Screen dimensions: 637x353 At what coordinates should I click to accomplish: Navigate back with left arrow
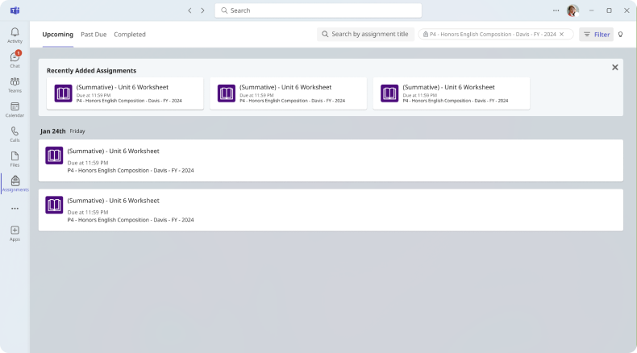[189, 10]
